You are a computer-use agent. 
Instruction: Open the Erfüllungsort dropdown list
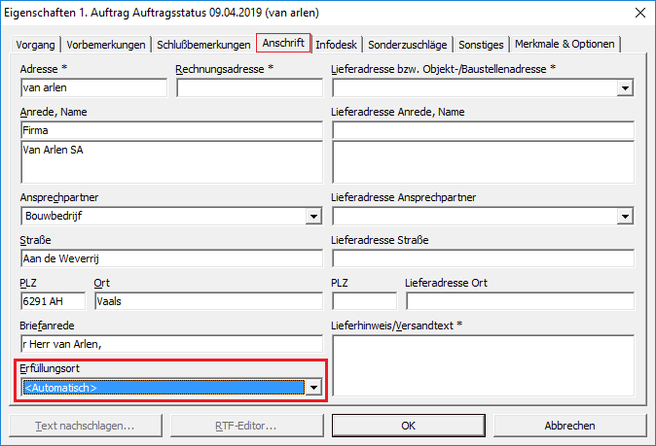pos(313,388)
